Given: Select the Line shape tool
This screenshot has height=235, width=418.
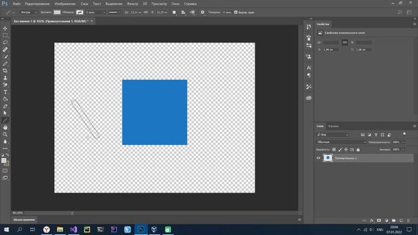Looking at the screenshot, I should 5,120.
